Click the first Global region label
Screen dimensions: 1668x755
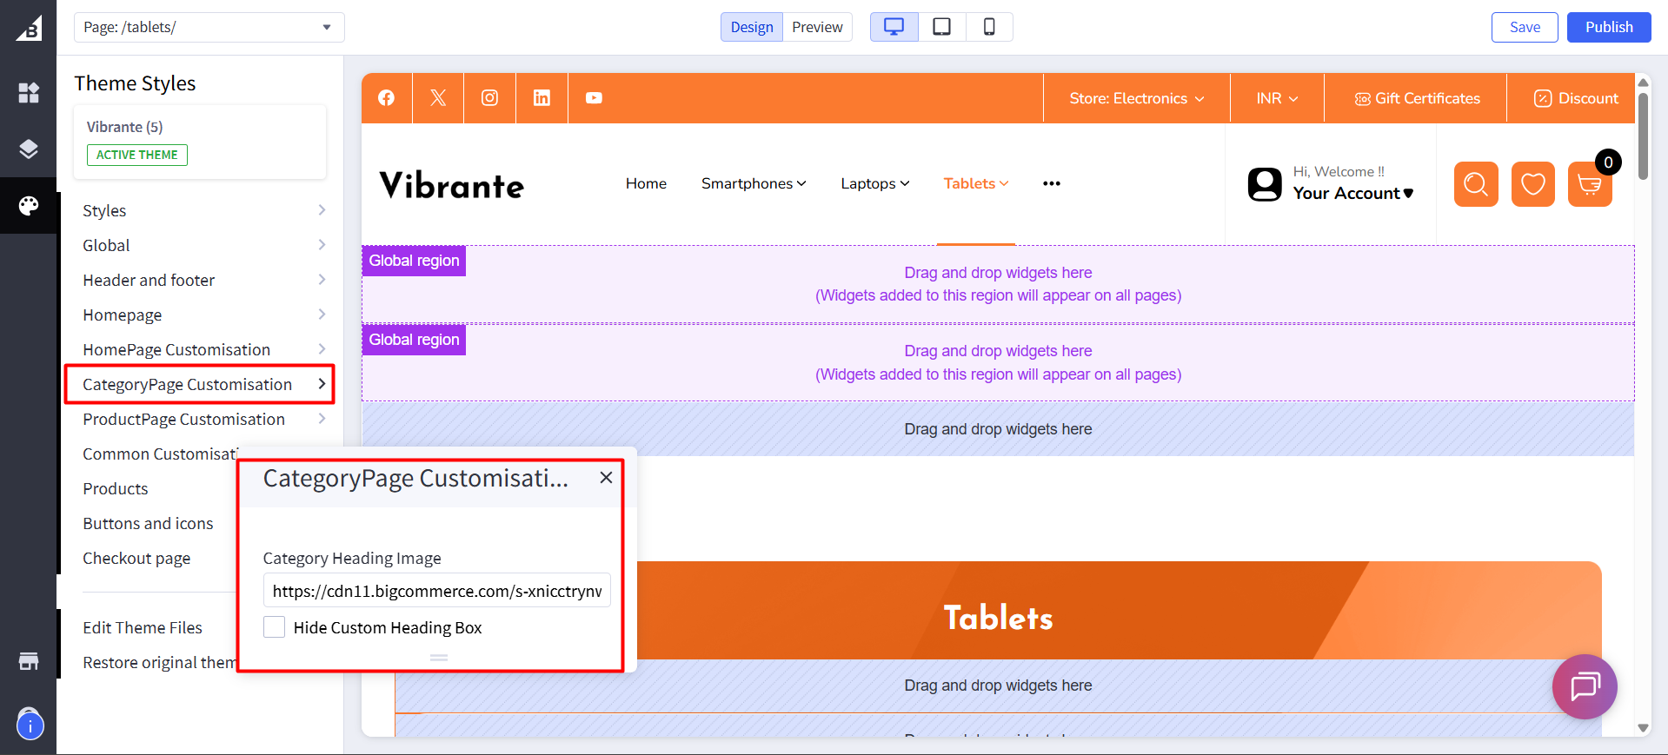414,261
